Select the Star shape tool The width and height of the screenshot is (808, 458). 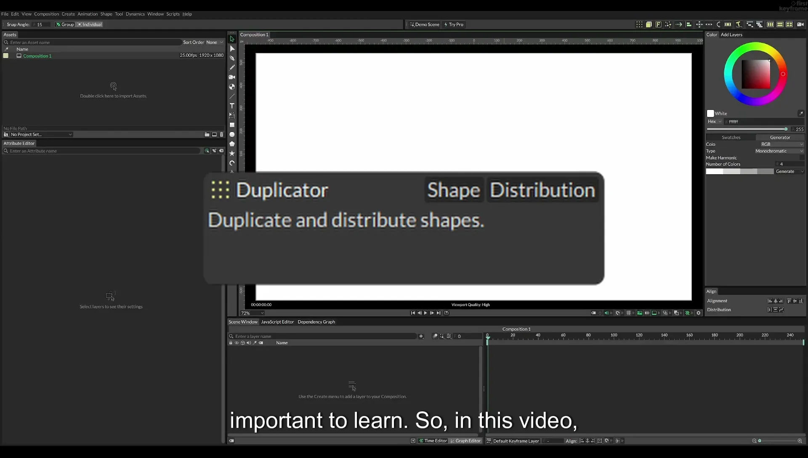[x=232, y=154]
